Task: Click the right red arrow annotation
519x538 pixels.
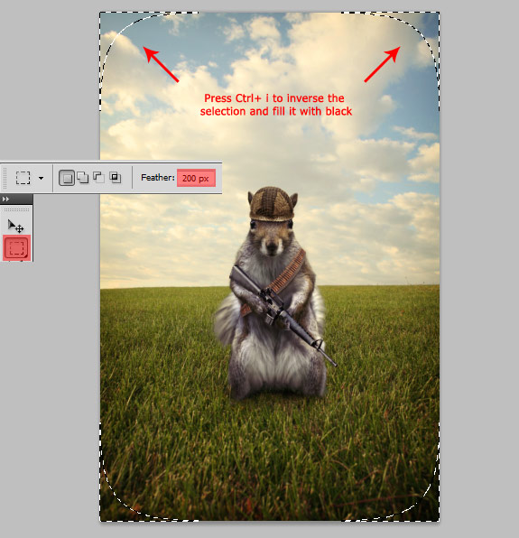Action: tap(382, 64)
